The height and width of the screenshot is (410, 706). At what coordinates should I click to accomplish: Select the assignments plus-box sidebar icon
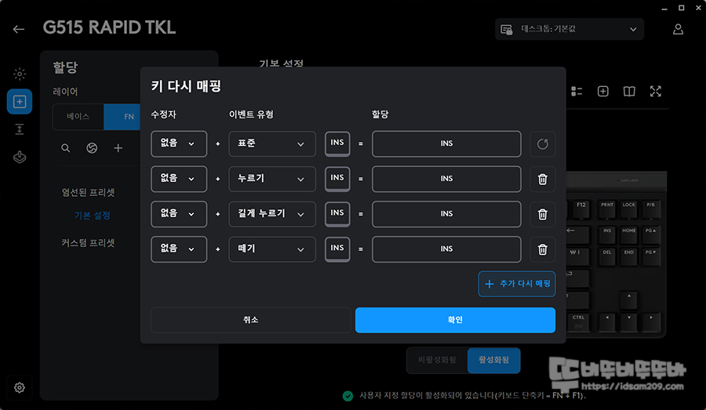click(20, 102)
